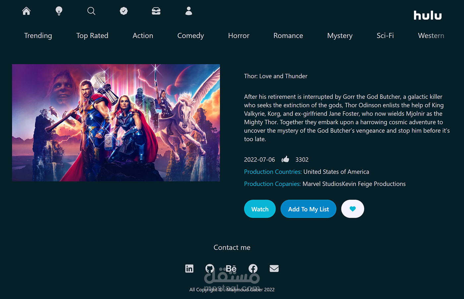
Task: Click the Thor: Love and Thunder title
Action: 276,76
